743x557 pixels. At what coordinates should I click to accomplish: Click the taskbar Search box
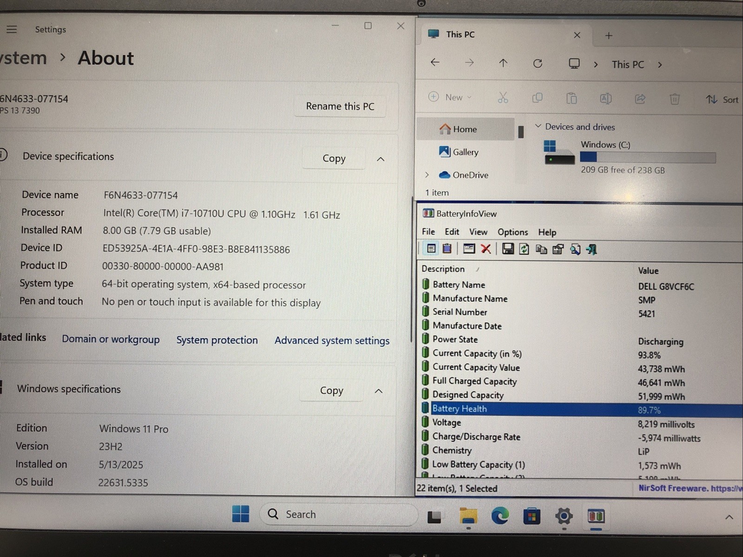tap(338, 514)
